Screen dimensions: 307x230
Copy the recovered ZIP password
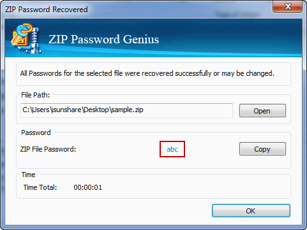pyautogui.click(x=262, y=149)
